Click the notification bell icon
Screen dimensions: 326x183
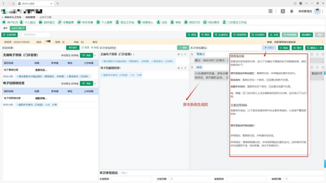coord(292,11)
